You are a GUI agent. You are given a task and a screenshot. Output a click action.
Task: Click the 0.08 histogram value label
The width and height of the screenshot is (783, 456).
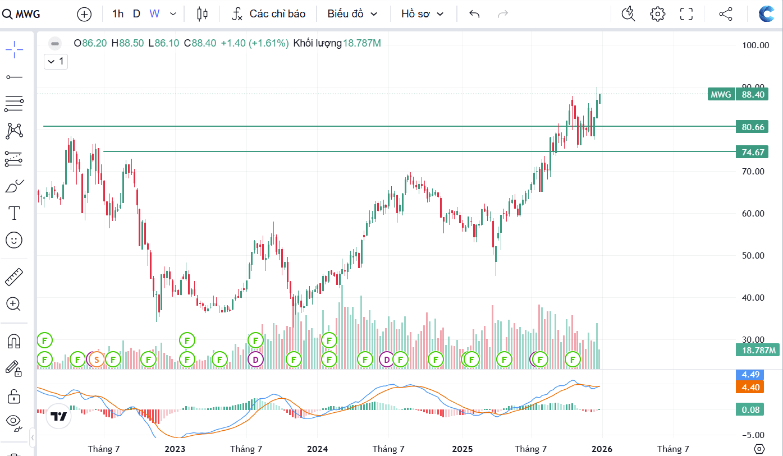750,409
